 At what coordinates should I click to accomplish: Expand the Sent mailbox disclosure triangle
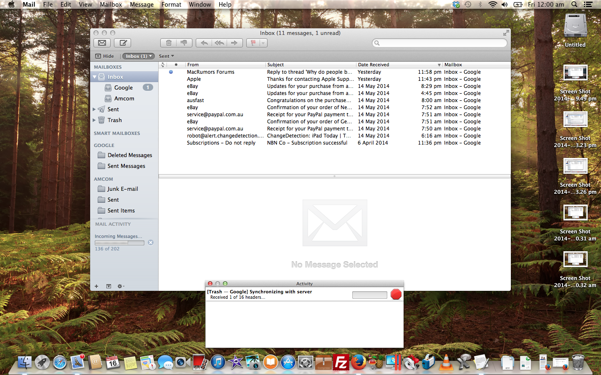[x=94, y=109]
